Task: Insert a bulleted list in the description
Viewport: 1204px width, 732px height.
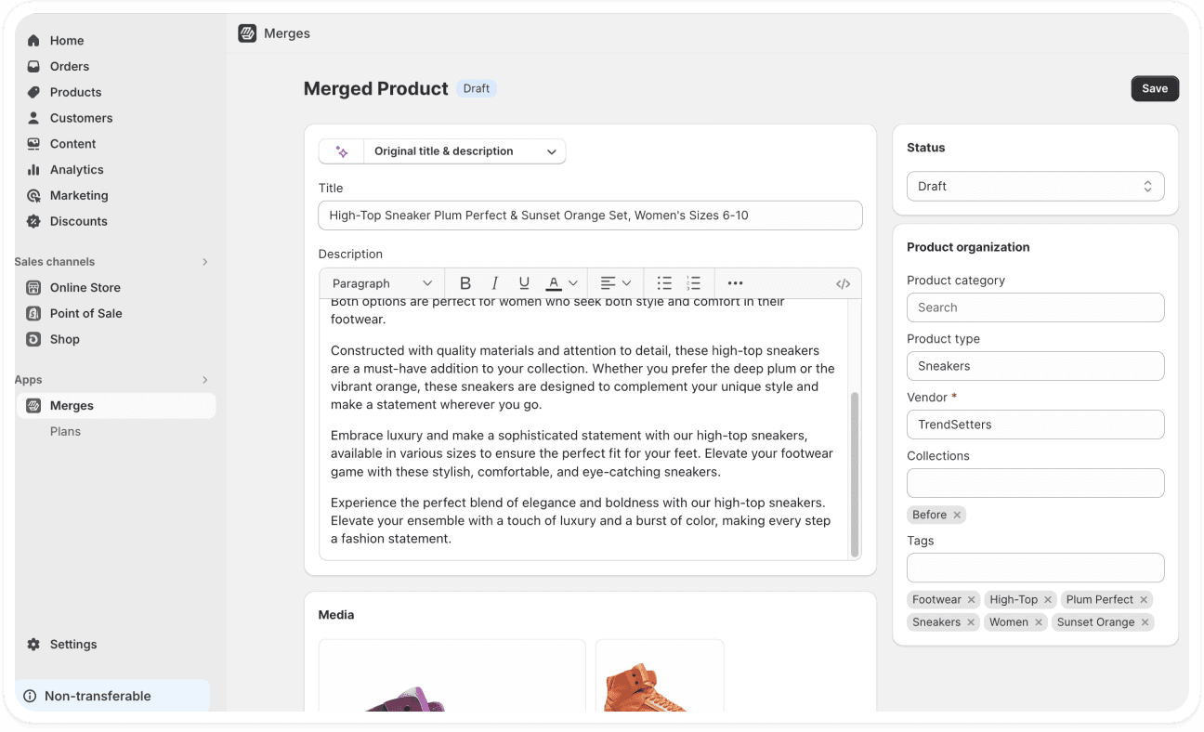Action: coord(665,282)
